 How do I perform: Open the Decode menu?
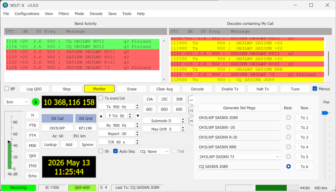[x=96, y=14]
